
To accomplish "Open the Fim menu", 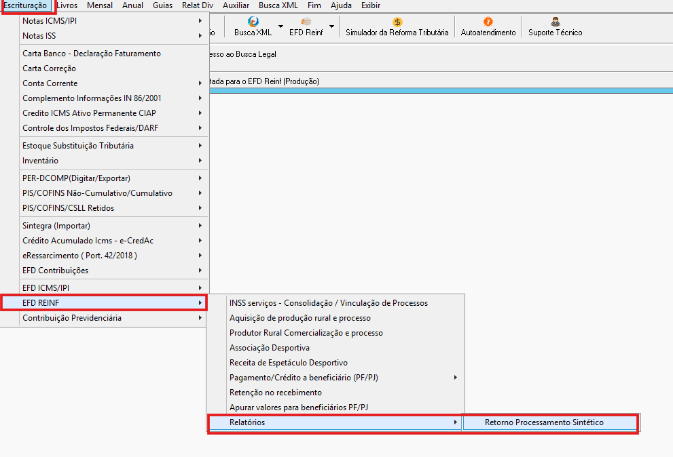I will point(314,5).
